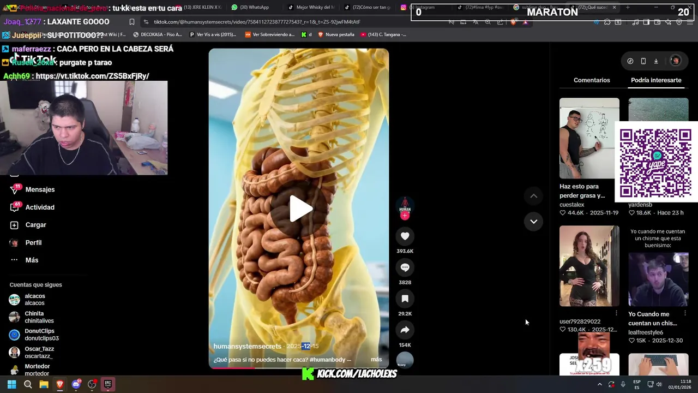The height and width of the screenshot is (393, 698).
Task: Open more options for user792829022 video
Action: point(616,313)
